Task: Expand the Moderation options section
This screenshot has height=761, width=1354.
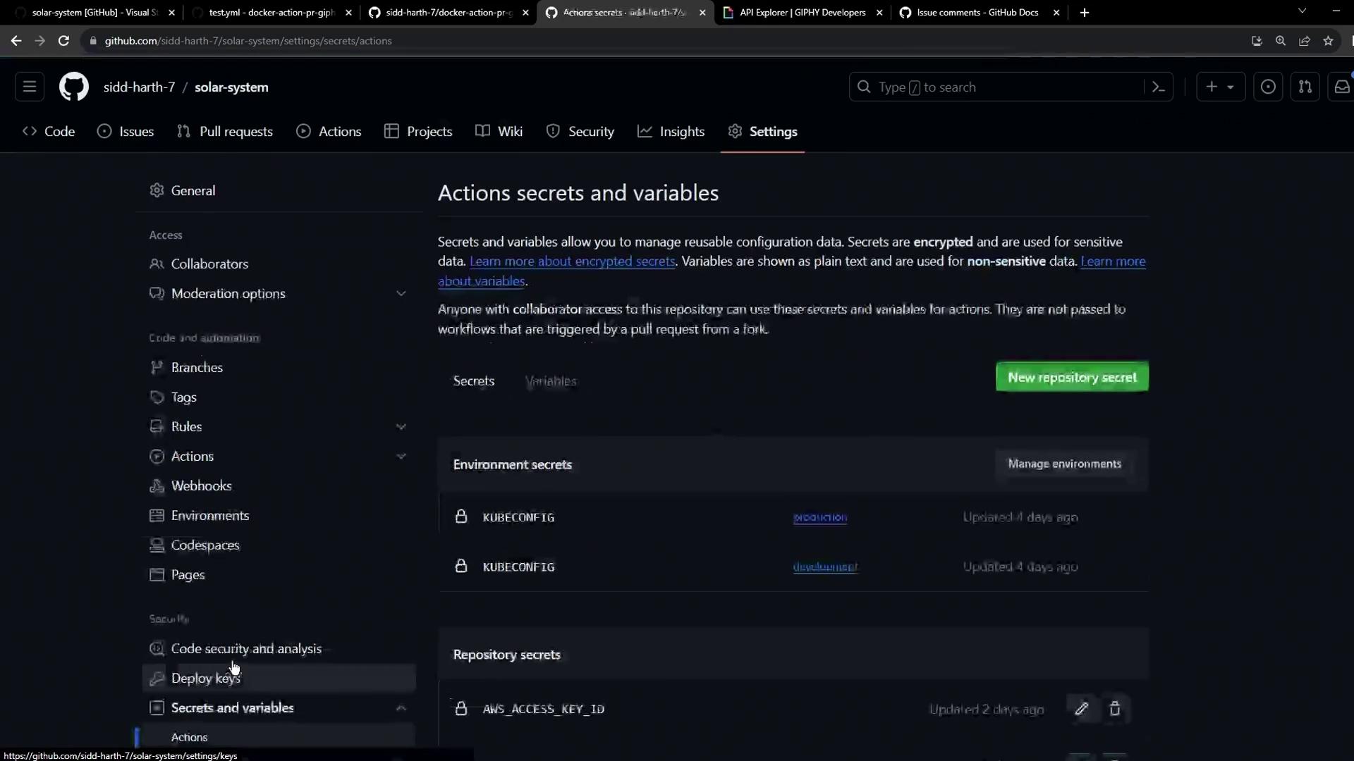Action: (401, 294)
